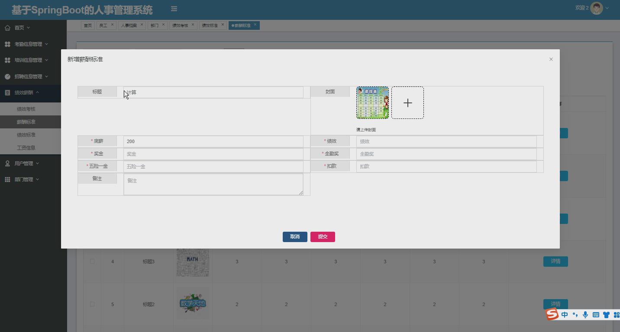The image size is (620, 332).
Task: Click the 培训信息管理 sidebar icon
Action: click(7, 60)
